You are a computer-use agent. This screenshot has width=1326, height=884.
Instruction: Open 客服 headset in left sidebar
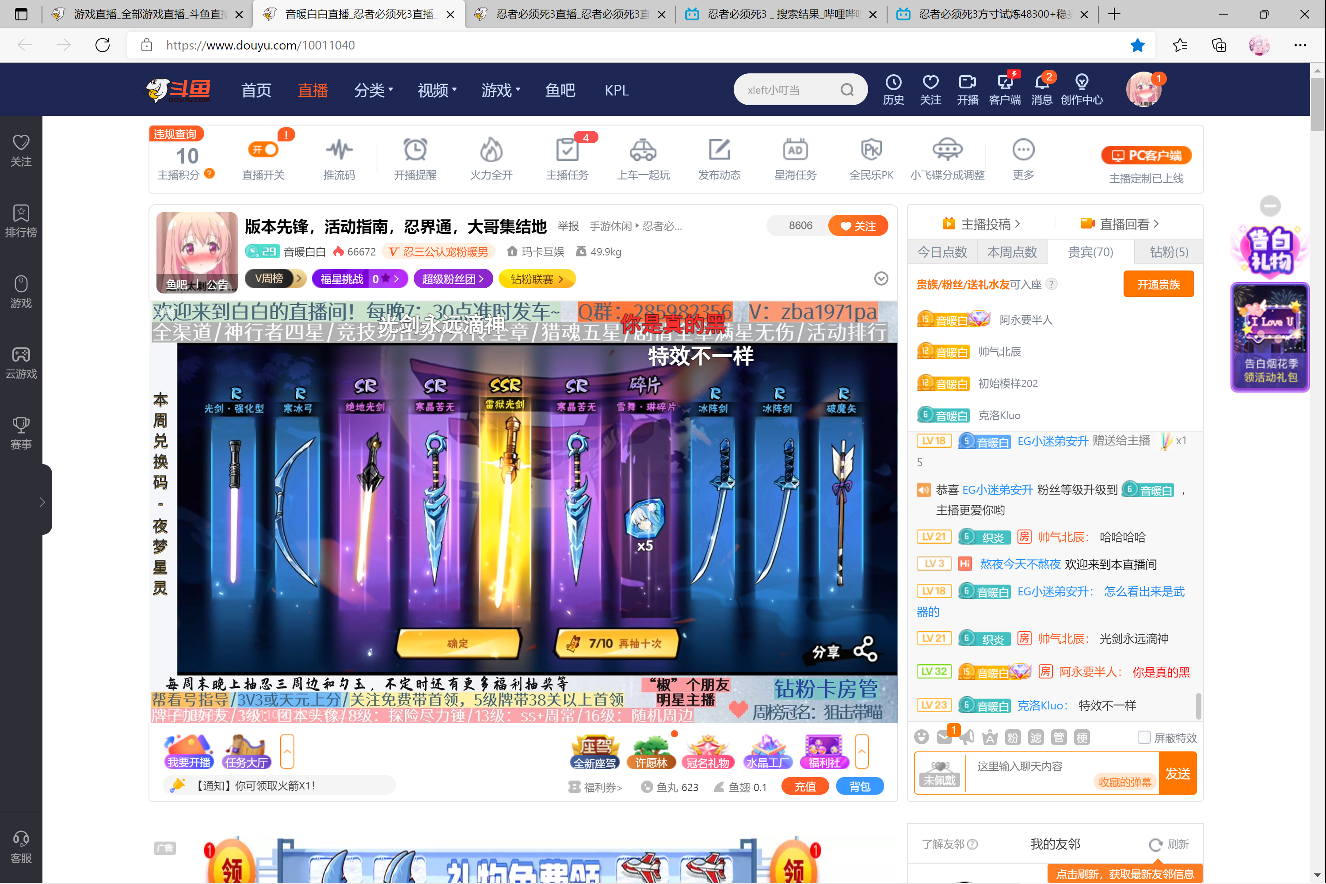point(21,847)
